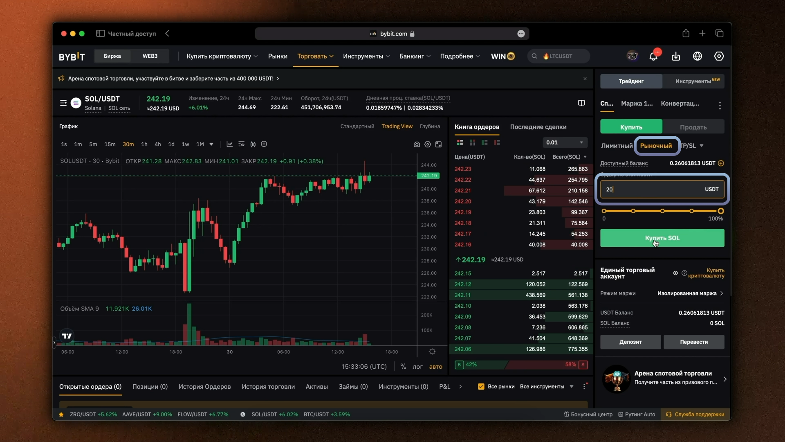The height and width of the screenshot is (442, 785).
Task: Click the deposit plus icon next to available balance
Action: point(721,163)
